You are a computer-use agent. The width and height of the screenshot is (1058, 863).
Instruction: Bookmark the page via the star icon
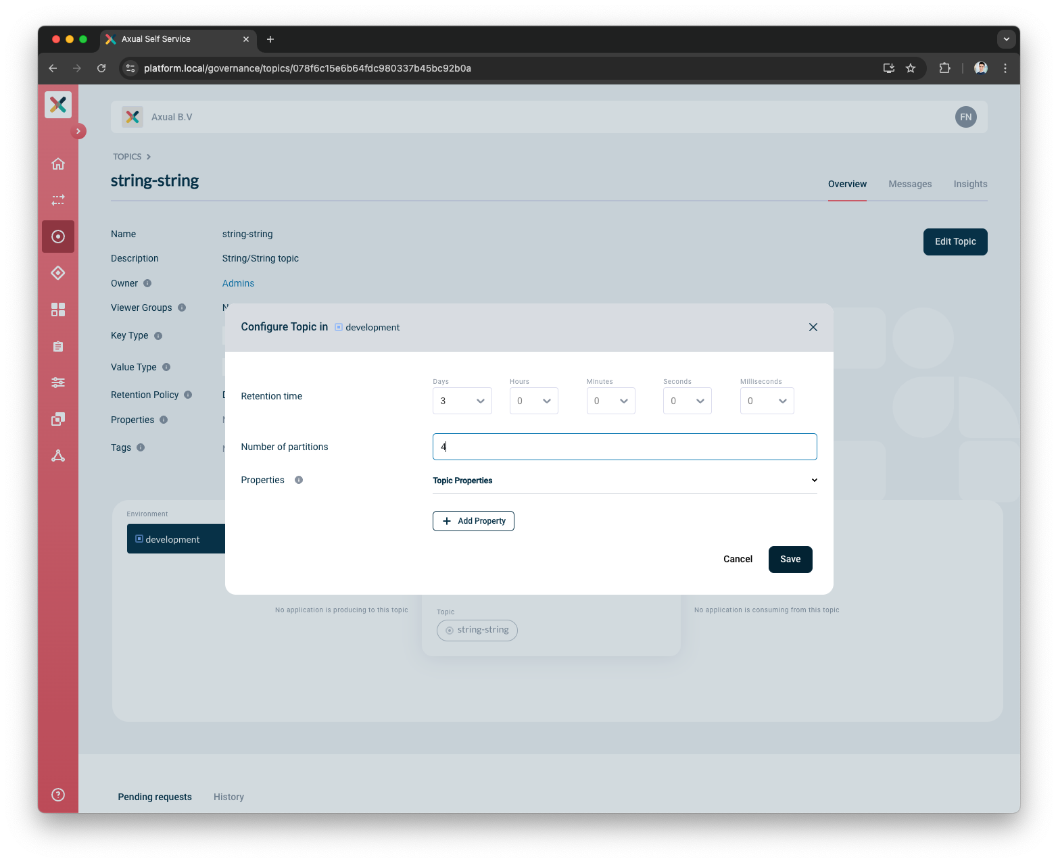tap(910, 68)
